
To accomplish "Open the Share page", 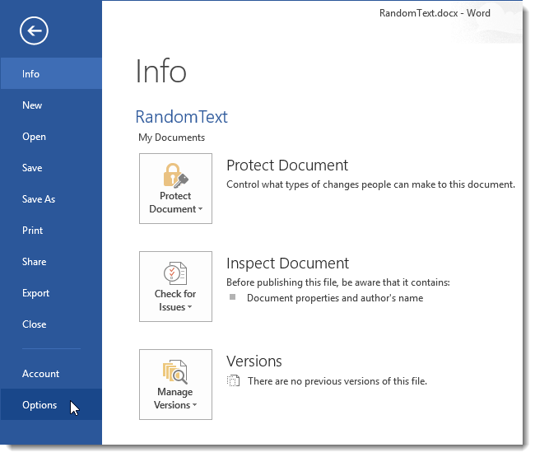I will 51,262.
